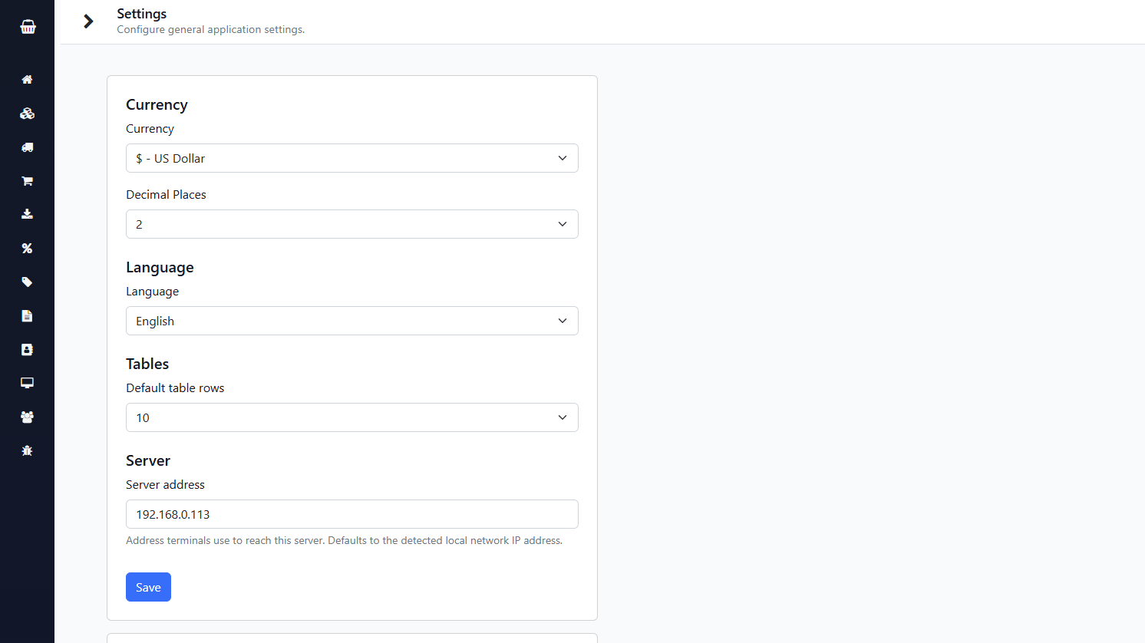Open the bug icon in sidebar
1145x643 pixels.
27,450
